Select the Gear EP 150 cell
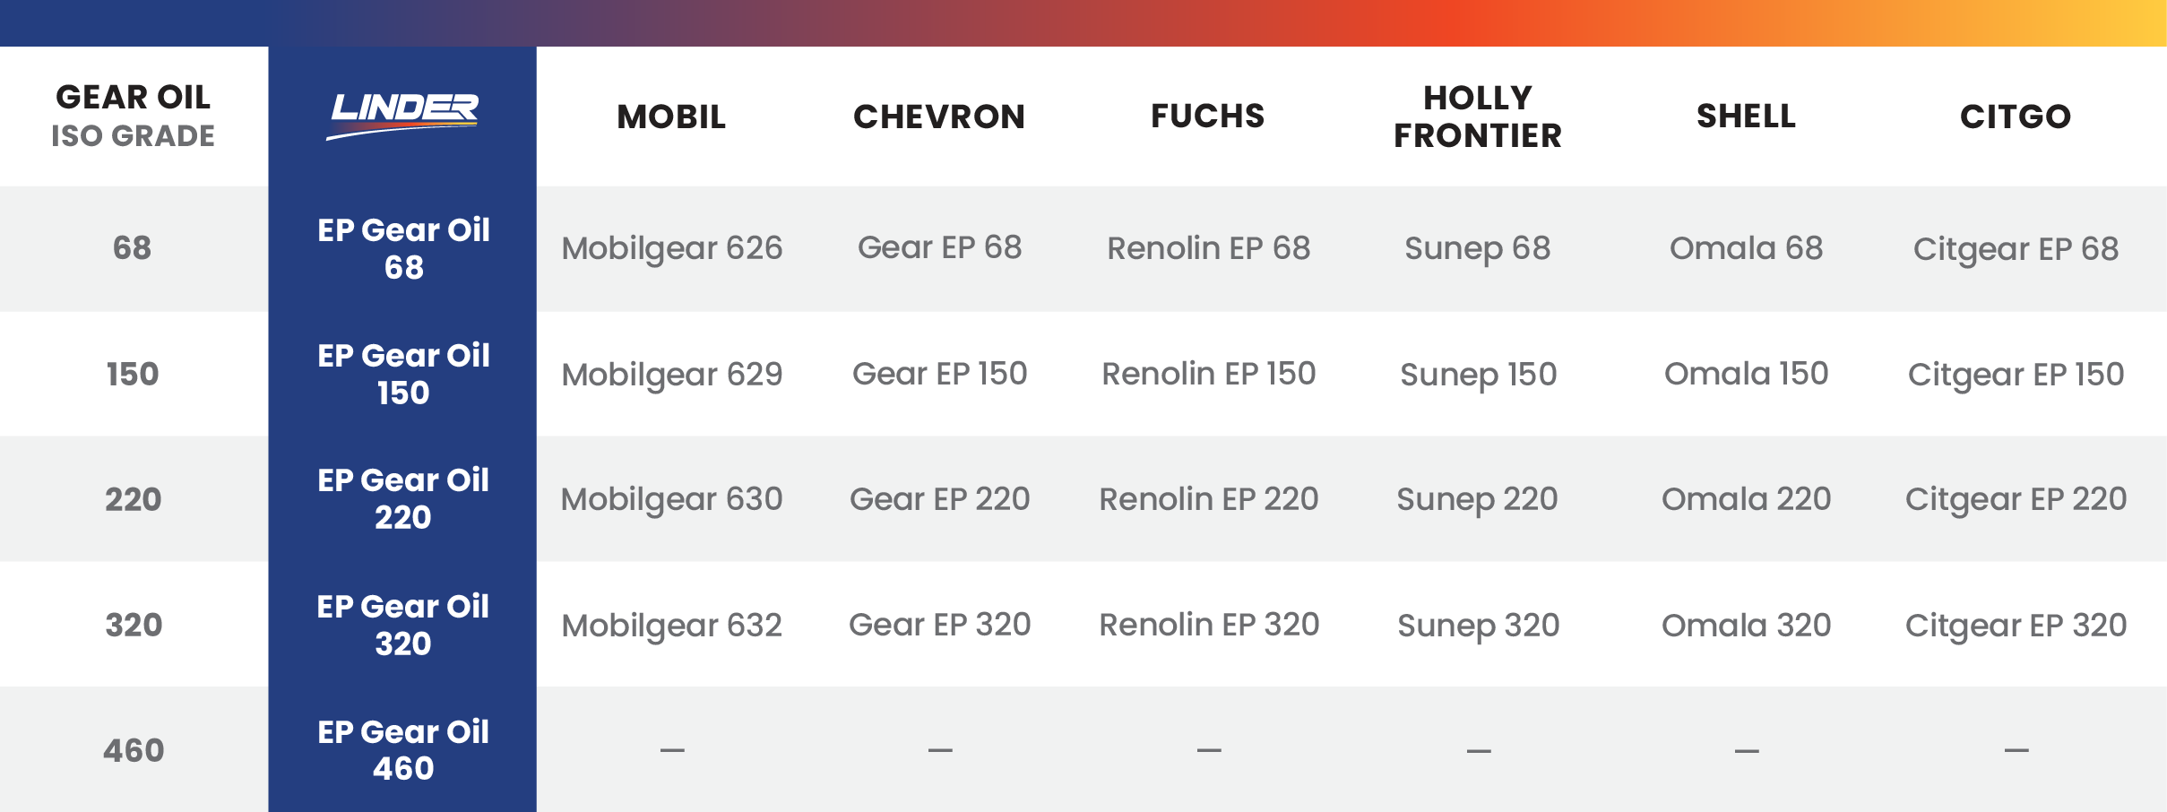 pos(939,374)
